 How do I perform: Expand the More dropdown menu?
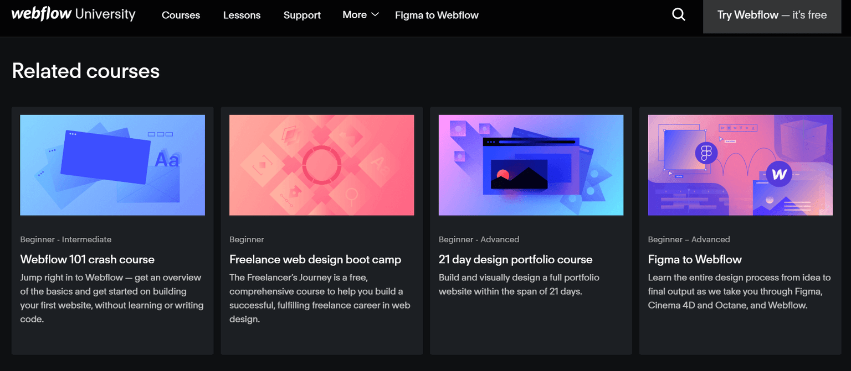click(355, 15)
